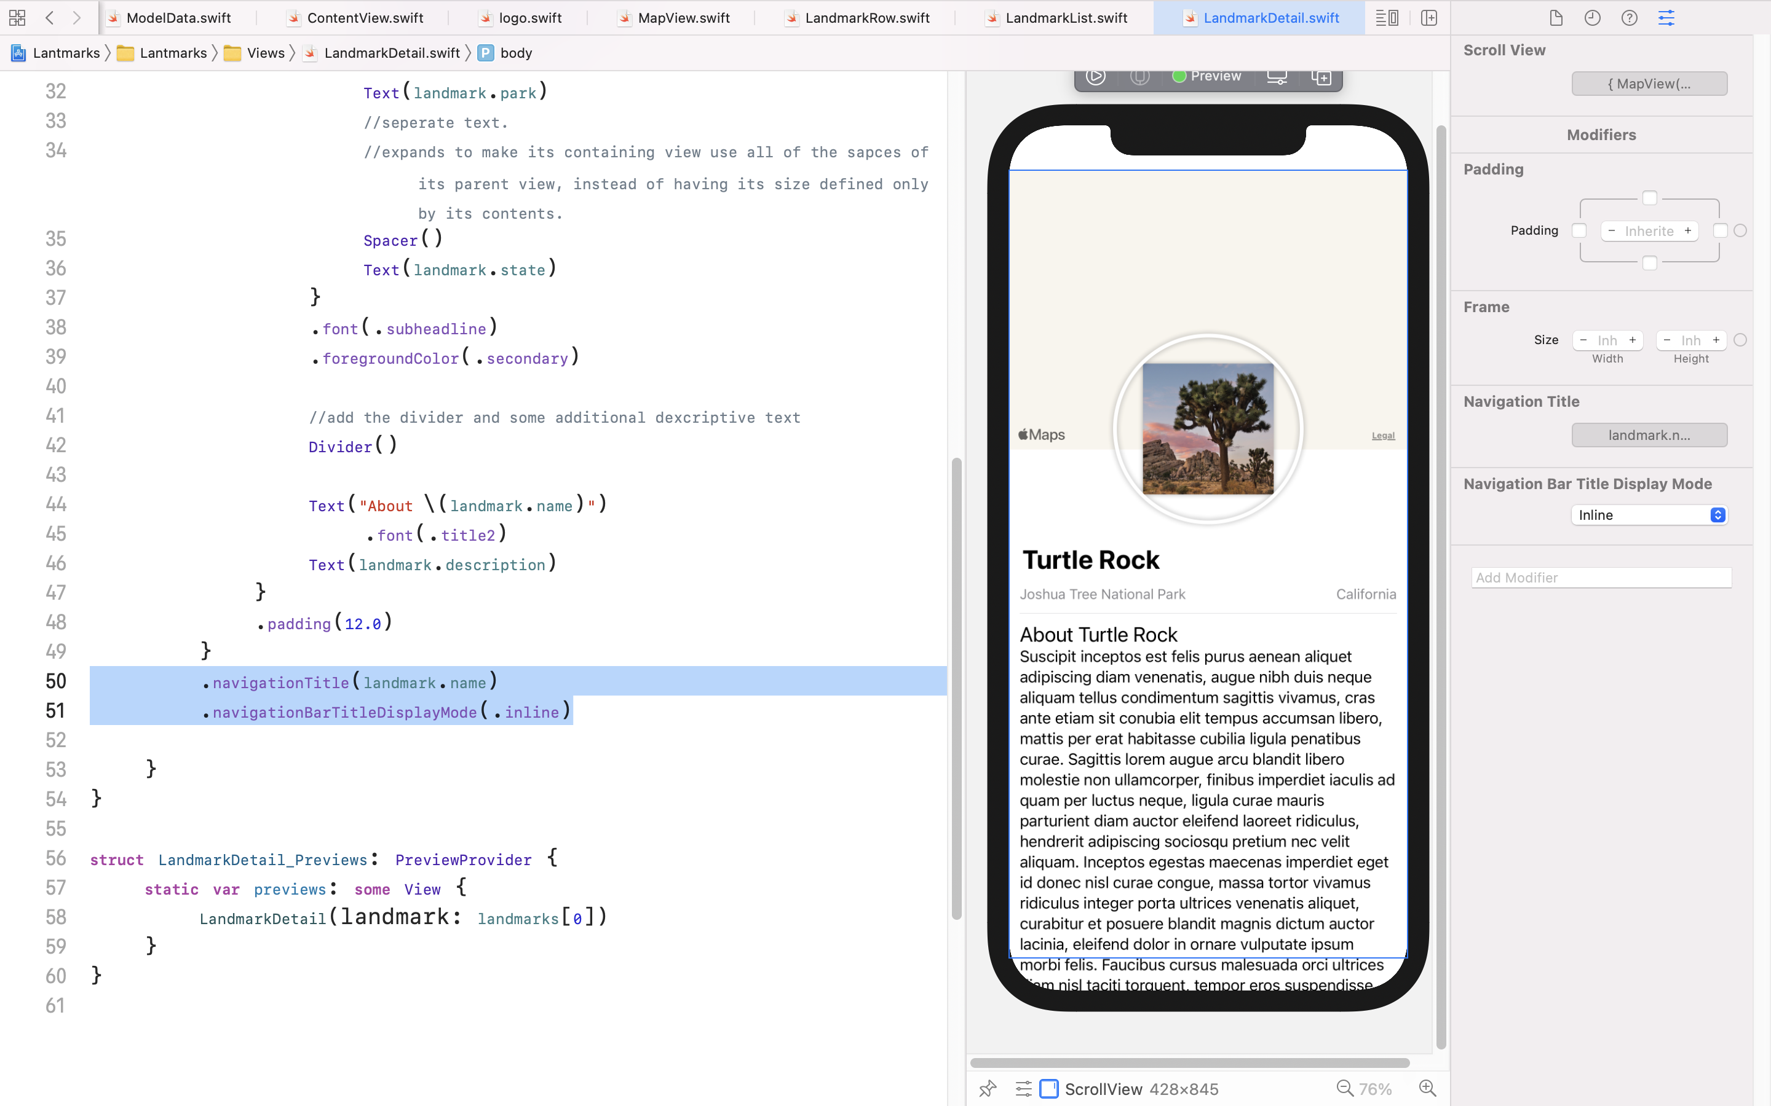Open the title display mode Inline dropdown

coord(1649,515)
